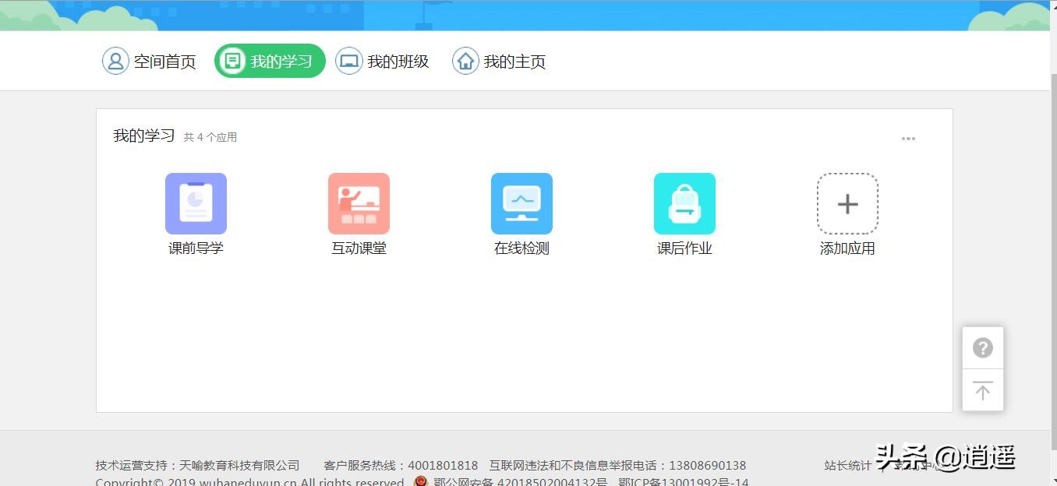Switch to the 我的班级 tab
1057x486 pixels.
(383, 60)
